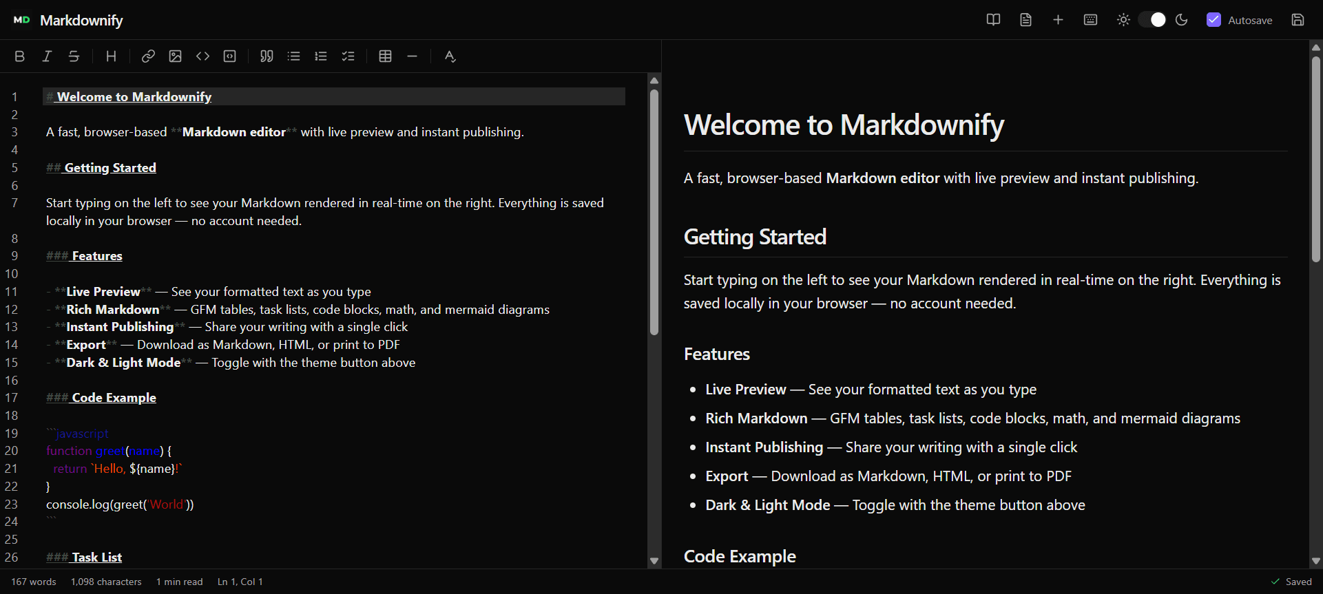
Task: Place cursor on '# Welcome to Markdownify' line
Action: pos(334,97)
